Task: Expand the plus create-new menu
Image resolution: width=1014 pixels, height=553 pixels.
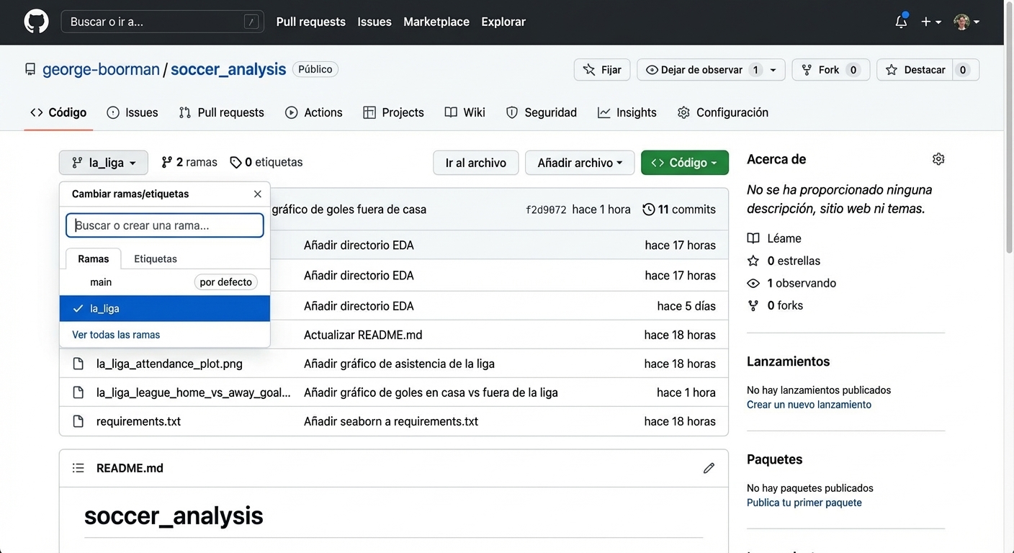Action: pos(930,22)
